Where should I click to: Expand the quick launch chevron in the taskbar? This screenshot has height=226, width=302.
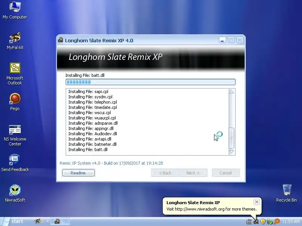48,221
